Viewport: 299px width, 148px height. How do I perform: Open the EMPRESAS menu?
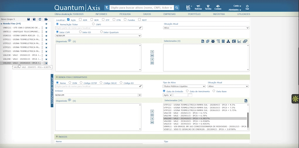169,14
